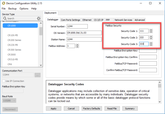Increase the PakBus Address value
This screenshot has width=165, height=114.
point(77,45)
